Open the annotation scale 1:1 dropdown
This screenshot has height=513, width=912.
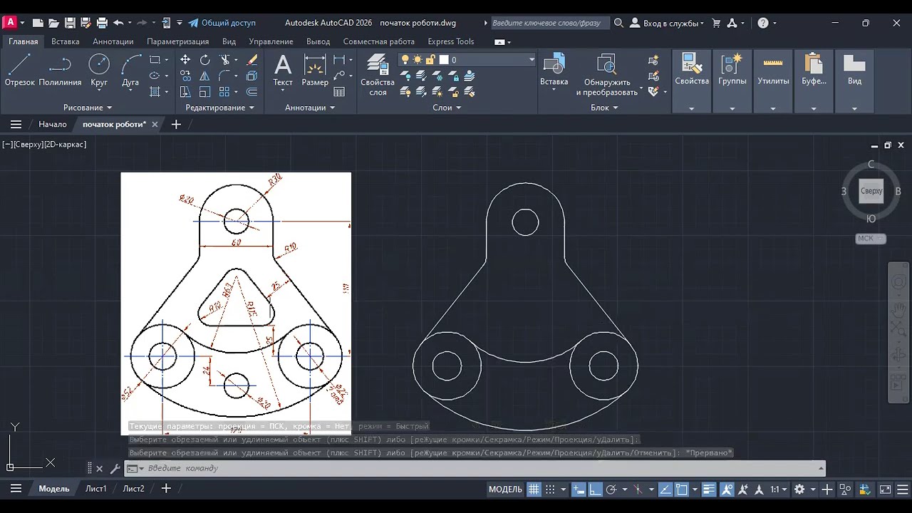[779, 489]
